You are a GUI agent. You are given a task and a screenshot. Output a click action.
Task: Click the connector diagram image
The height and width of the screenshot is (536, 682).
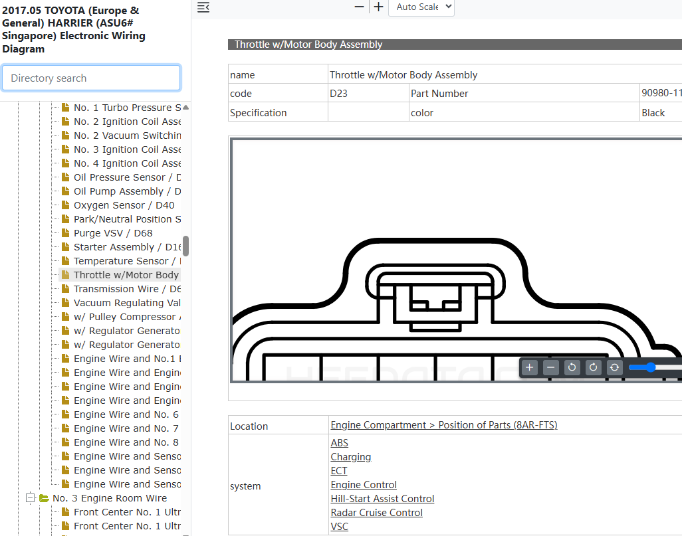pyautogui.click(x=457, y=260)
